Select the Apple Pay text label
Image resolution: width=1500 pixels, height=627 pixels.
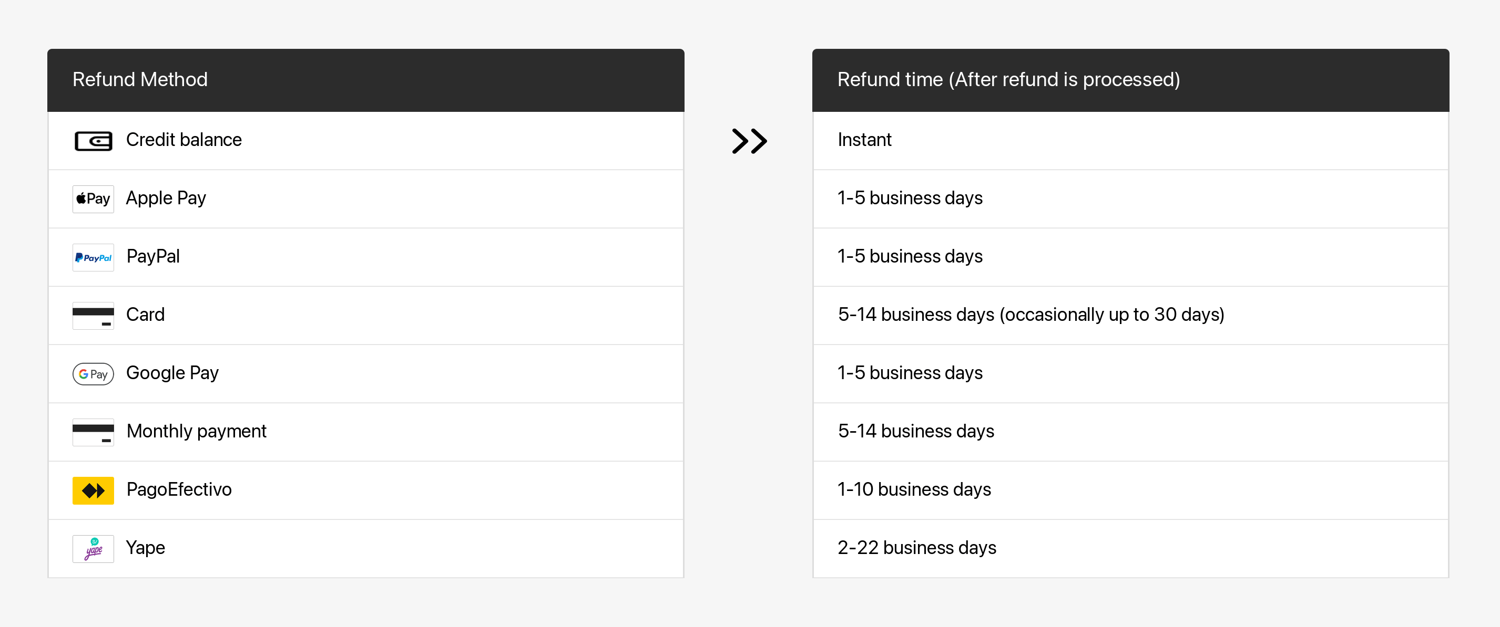pyautogui.click(x=166, y=198)
